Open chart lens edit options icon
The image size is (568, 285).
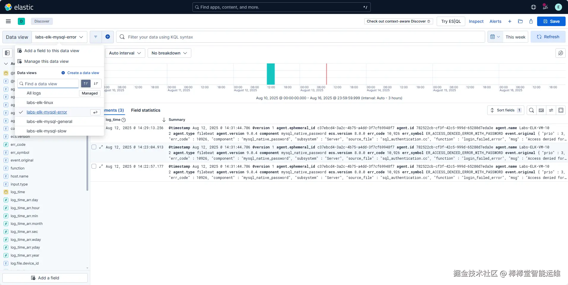[x=561, y=53]
